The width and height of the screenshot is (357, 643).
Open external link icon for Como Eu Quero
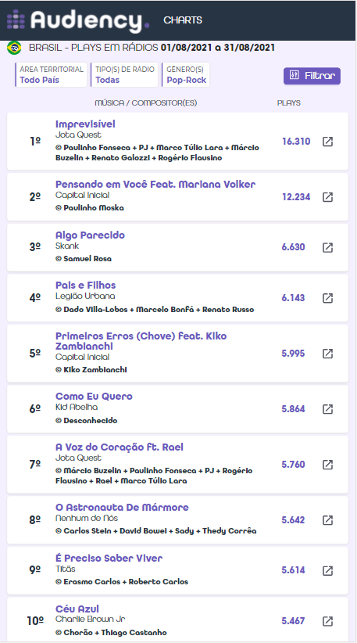coord(327,409)
